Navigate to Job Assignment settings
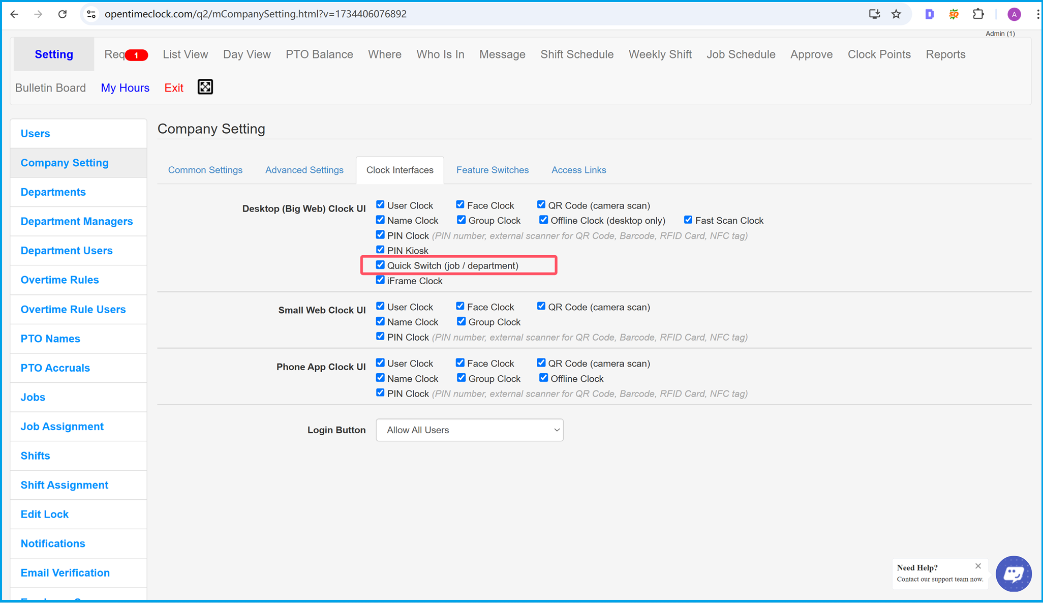 pos(62,427)
